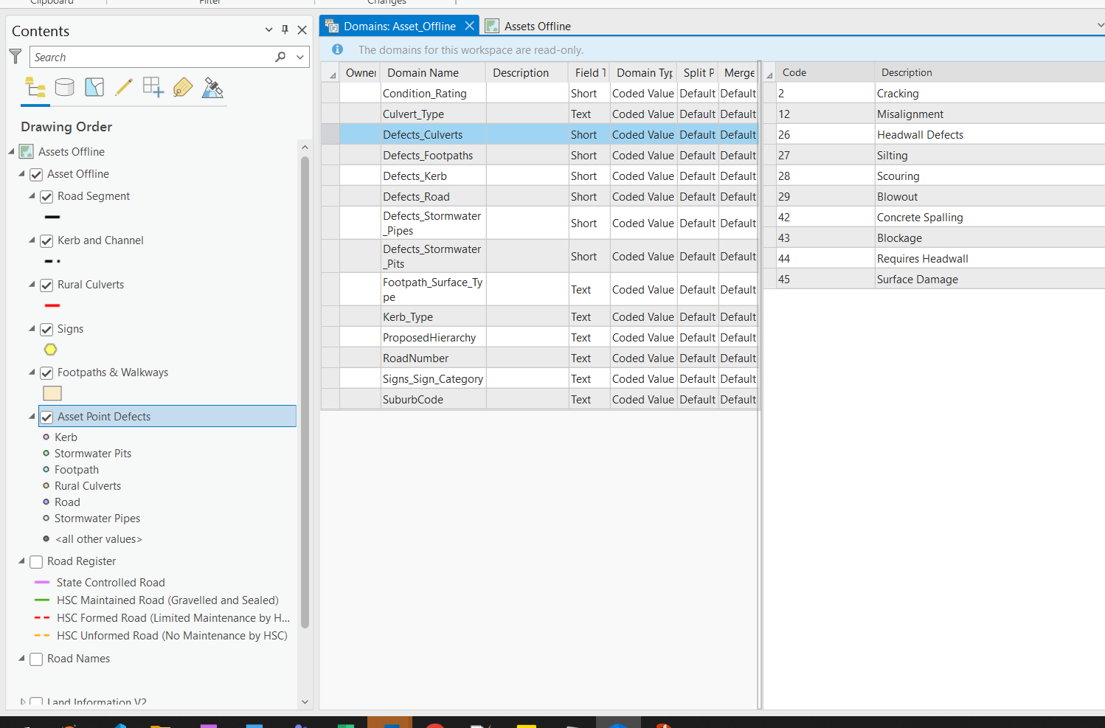
Task: Click the List By Snapping icon
Action: [x=152, y=87]
